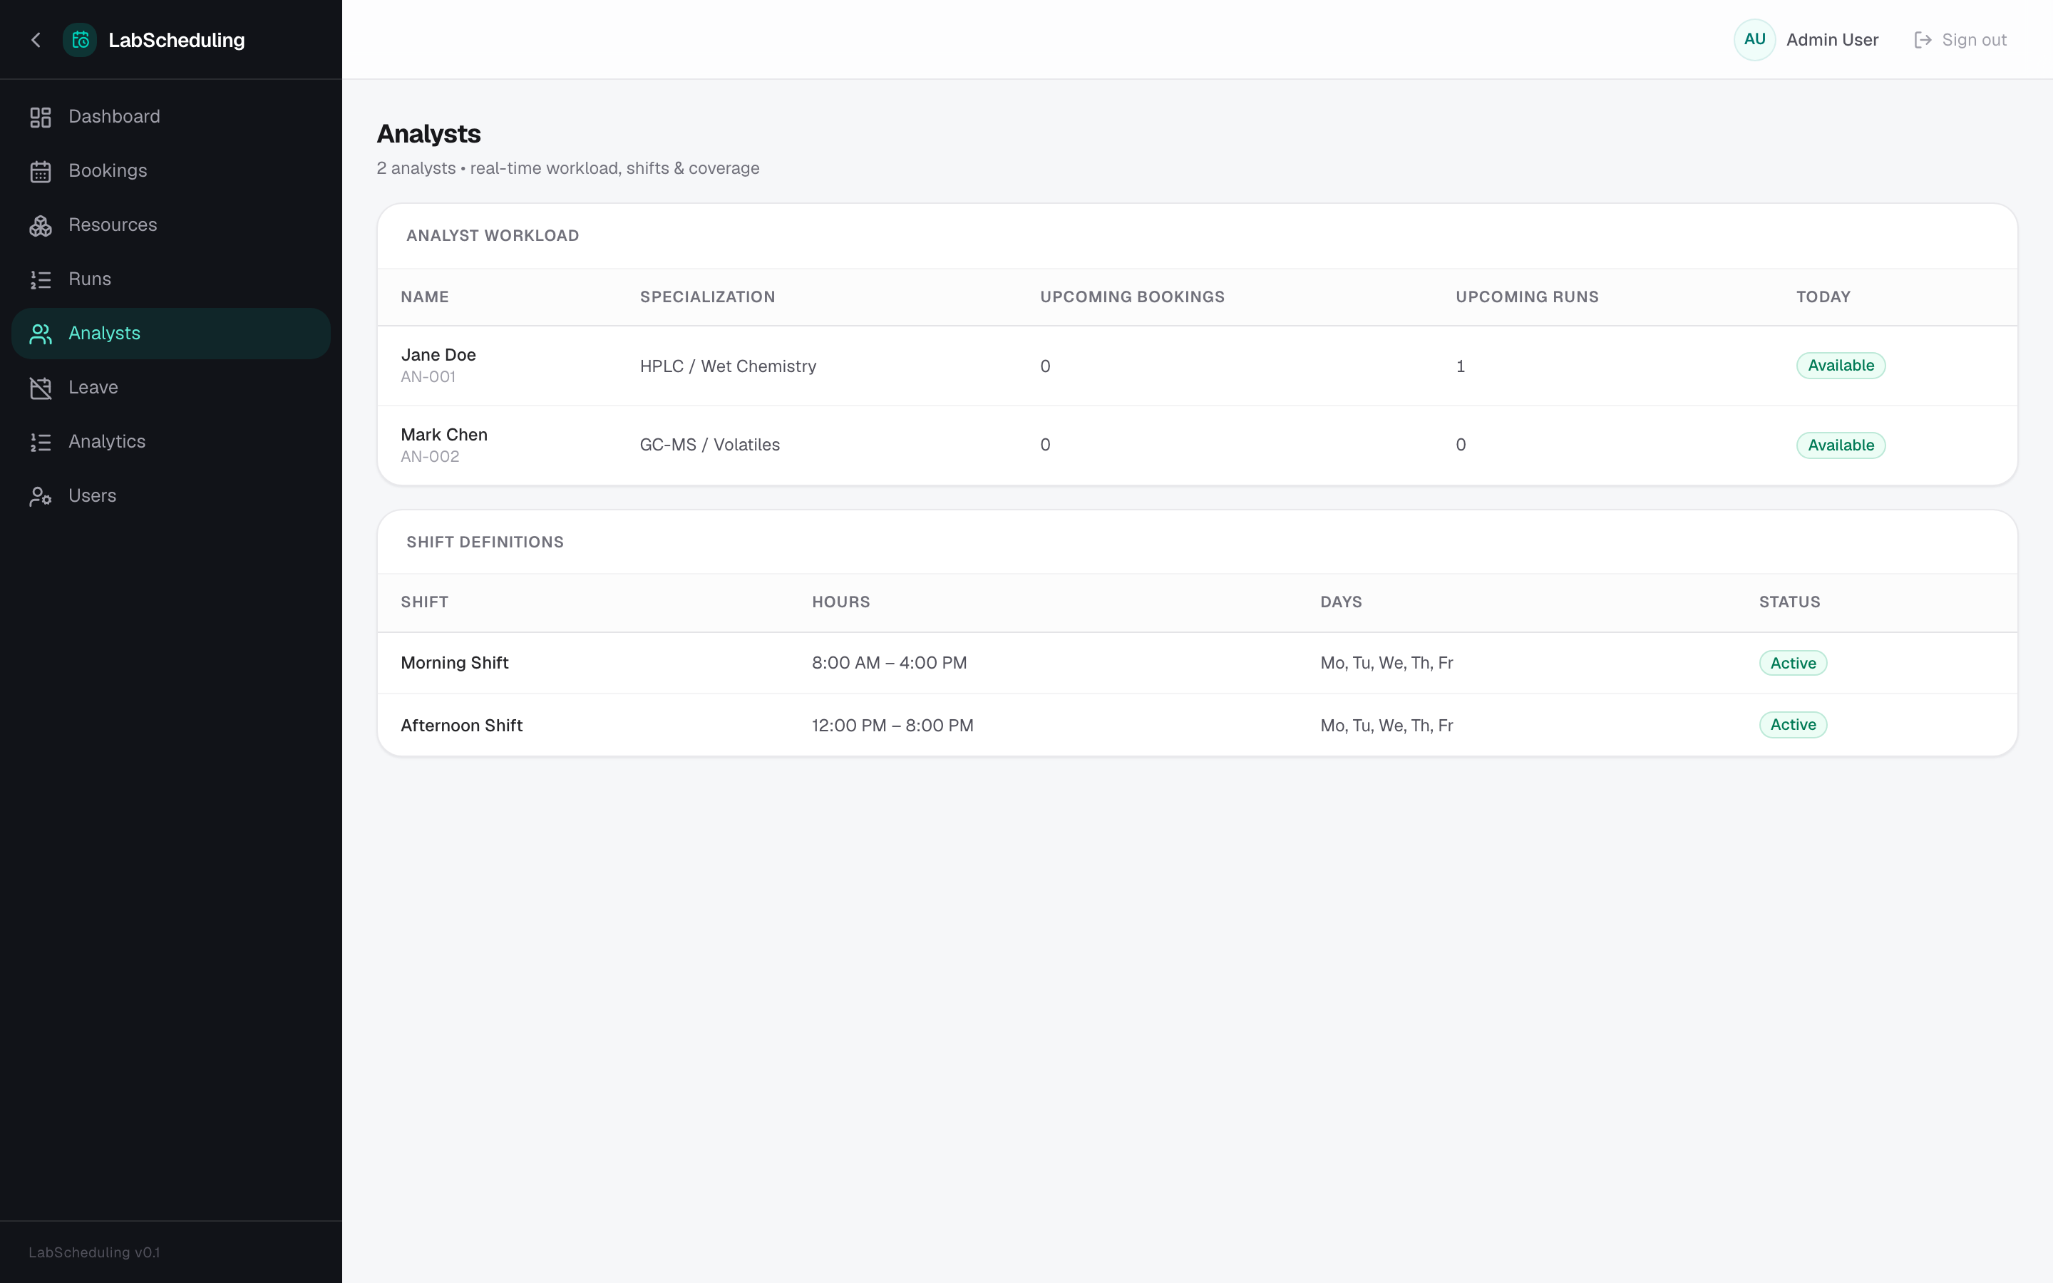Click the Resources cubes icon
This screenshot has height=1283, width=2053.
click(x=41, y=226)
